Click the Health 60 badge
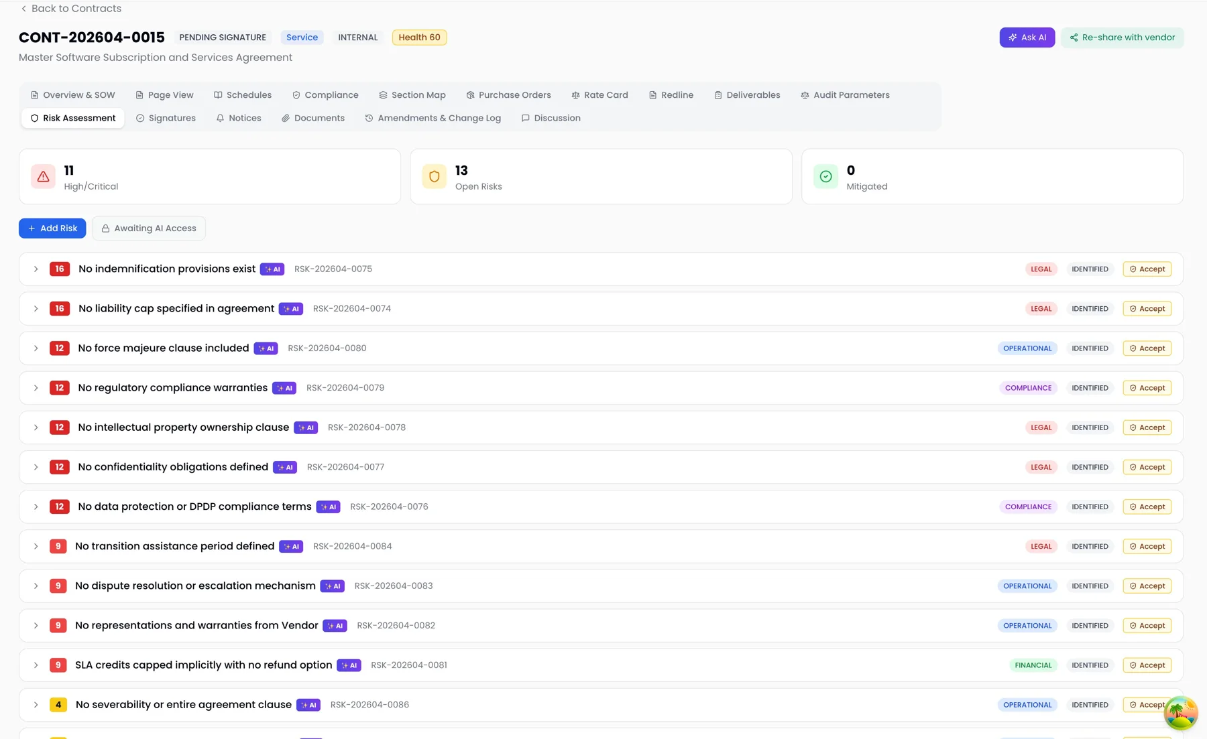Screen dimensions: 1207x739 [419, 38]
